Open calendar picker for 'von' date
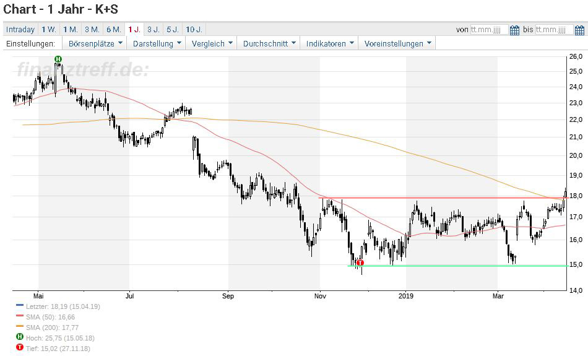This screenshot has width=588, height=356. [514, 30]
